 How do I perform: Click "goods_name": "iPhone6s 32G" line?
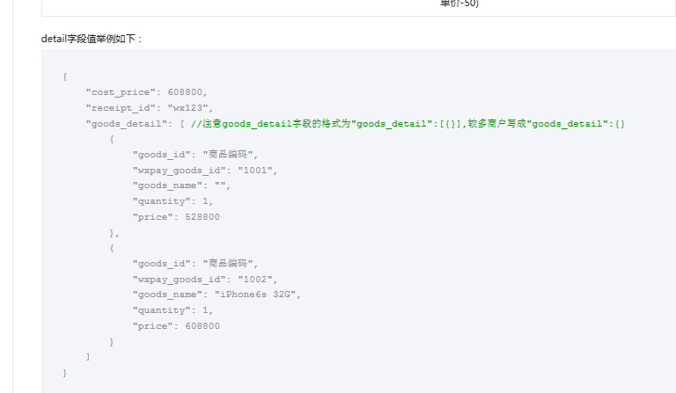click(x=217, y=295)
